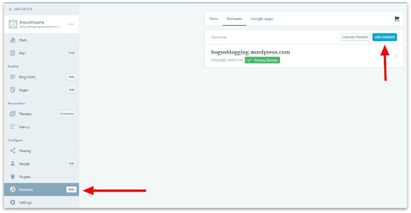Click the Included With Site text
Viewport: 411px width, 213px height.
pos(227,60)
